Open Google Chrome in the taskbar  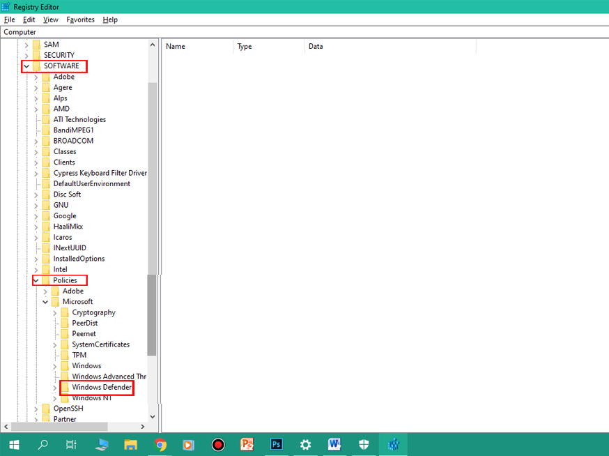(x=160, y=444)
